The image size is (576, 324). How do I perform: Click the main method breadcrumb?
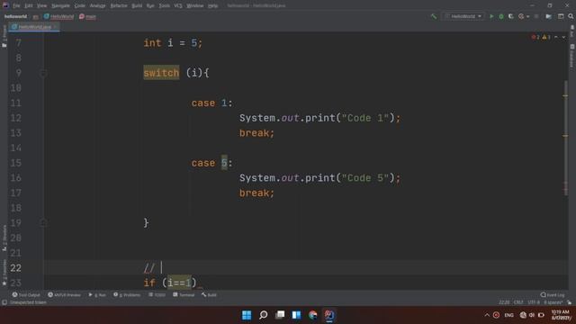(x=87, y=16)
